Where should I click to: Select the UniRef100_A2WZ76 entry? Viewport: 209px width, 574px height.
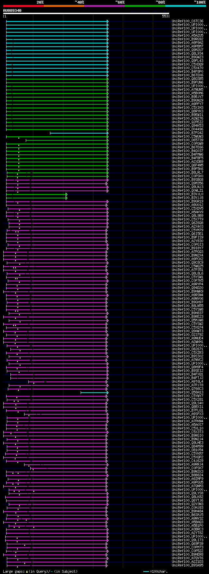[x=187, y=119]
